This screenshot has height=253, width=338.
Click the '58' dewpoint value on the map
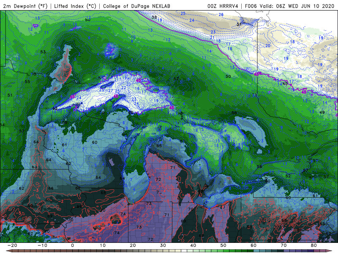pos(234,113)
